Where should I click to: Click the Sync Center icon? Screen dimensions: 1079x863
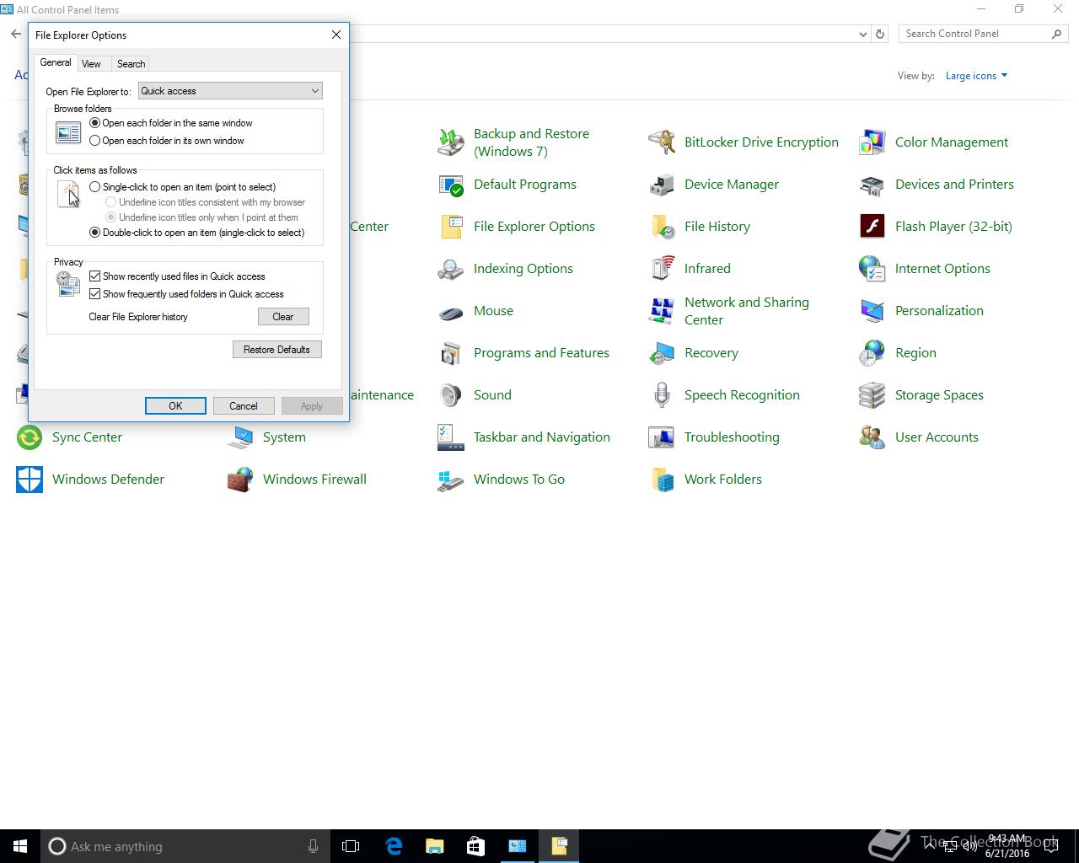tap(30, 437)
